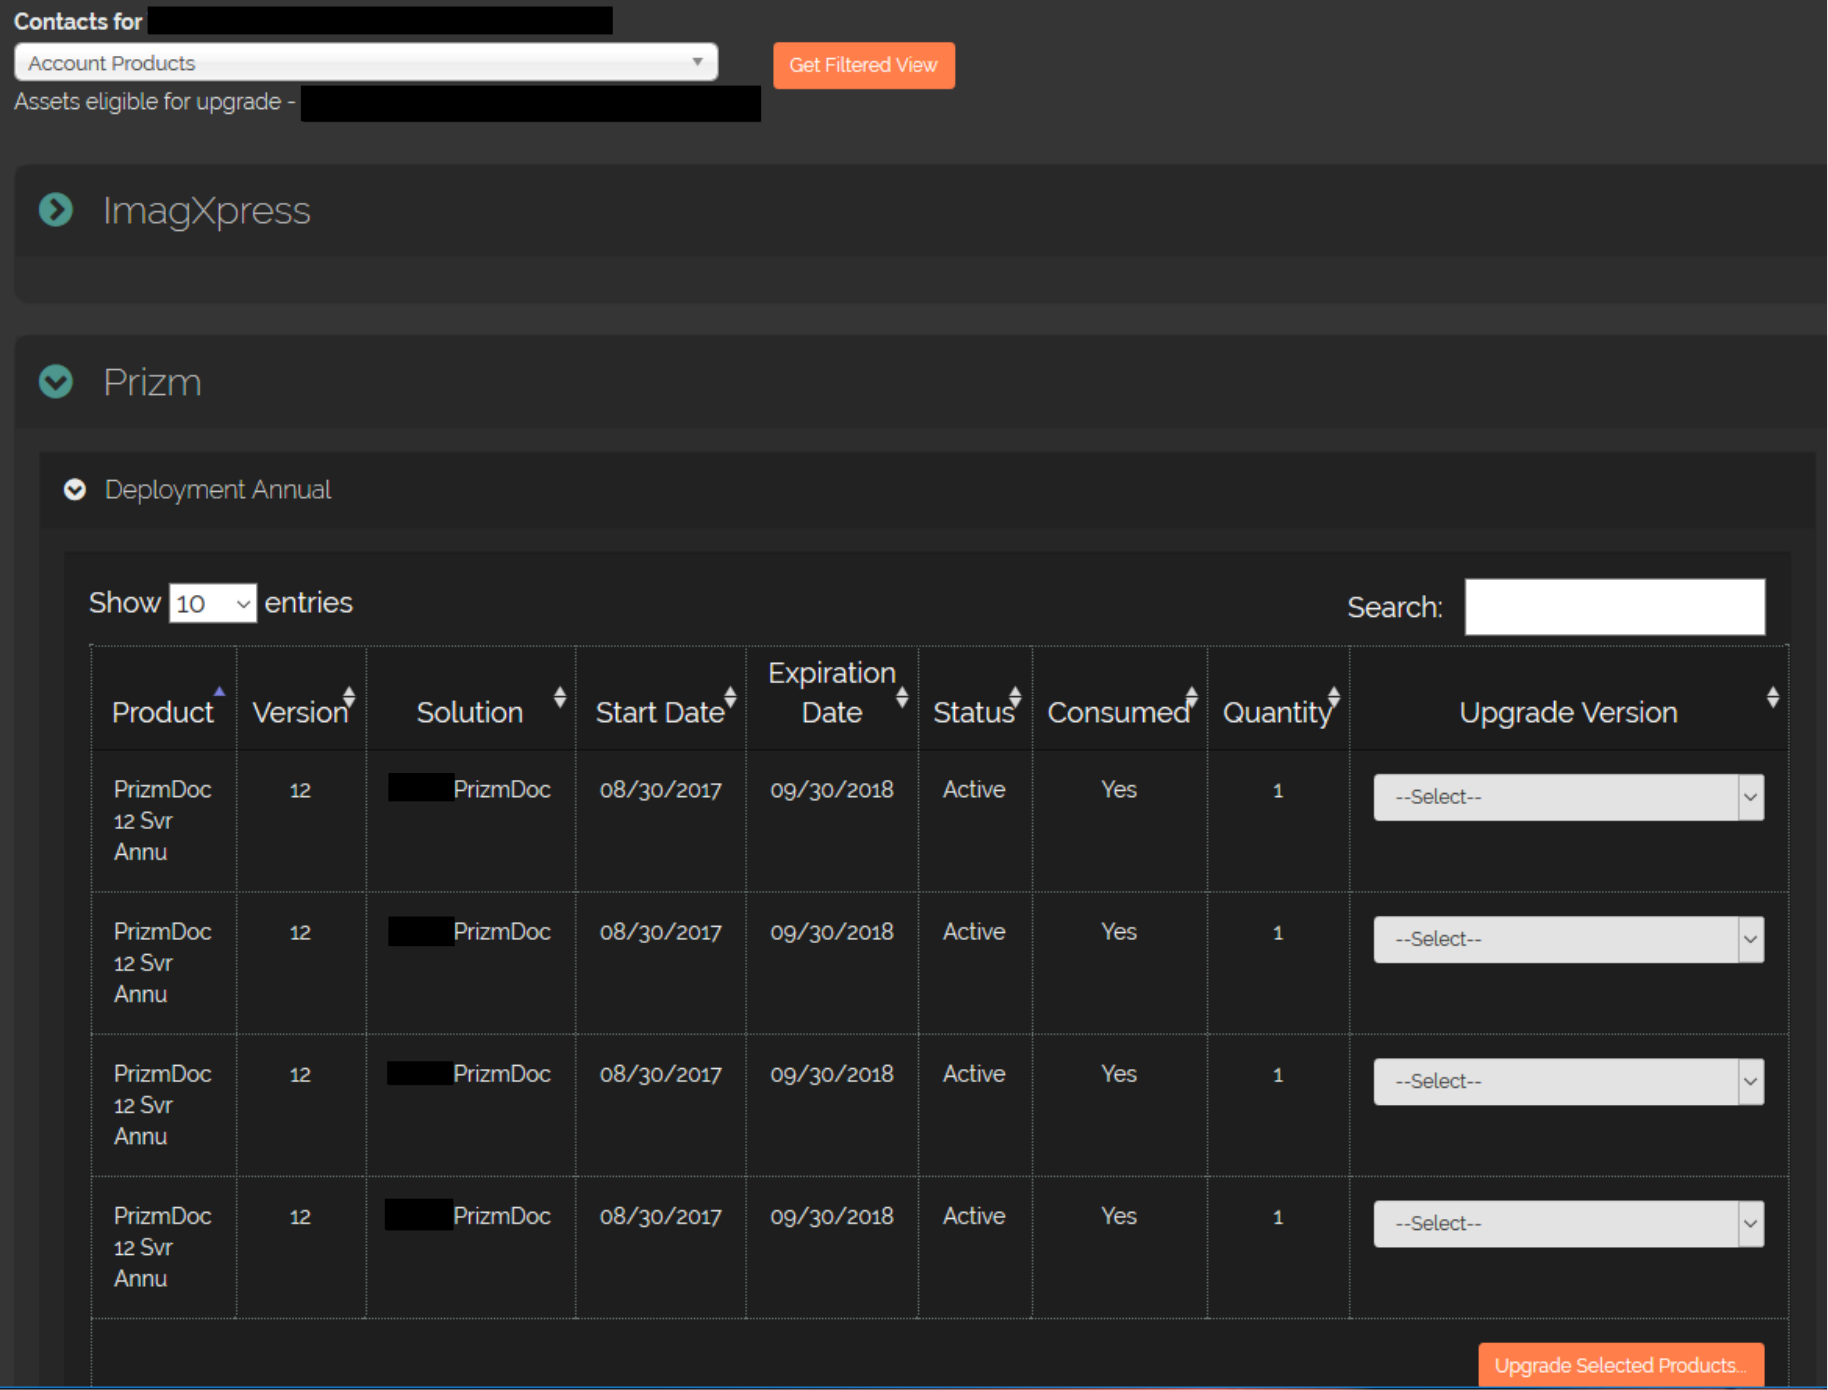Click the Quantity header text
Screen dimensions: 1828x1390
[1277, 713]
